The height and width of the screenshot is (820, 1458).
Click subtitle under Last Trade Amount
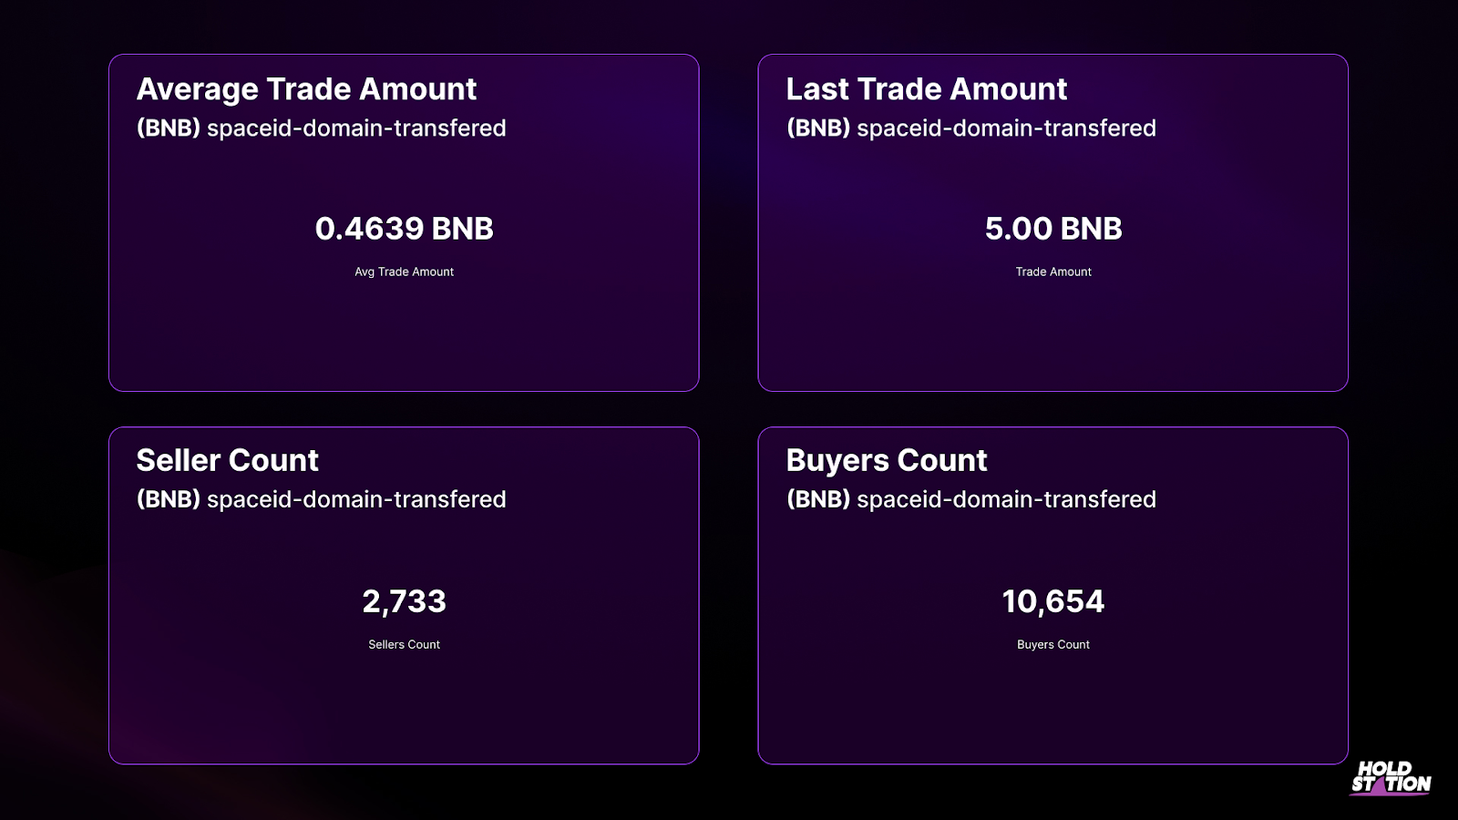coord(970,128)
